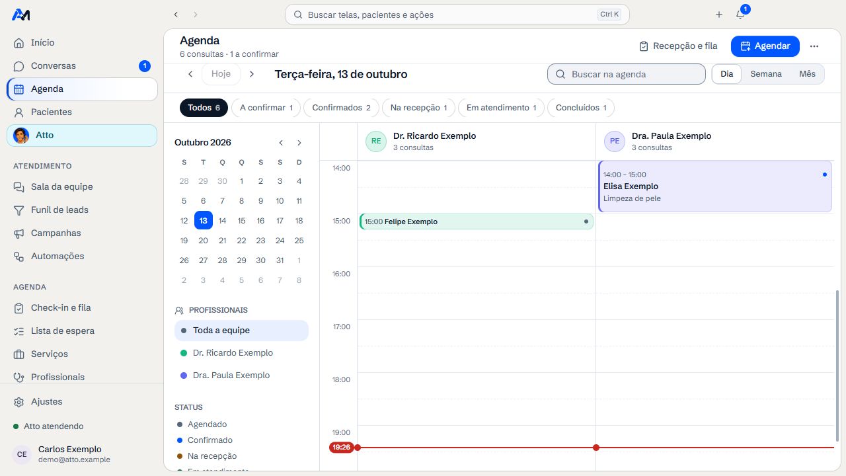Open the three-dots more options menu
The height and width of the screenshot is (476, 846).
click(x=814, y=46)
